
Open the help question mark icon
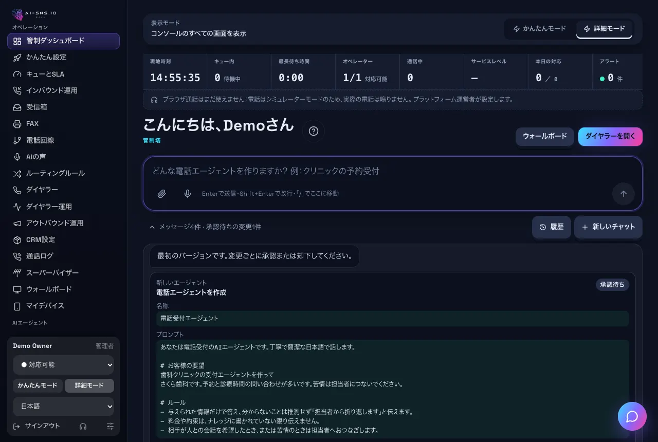pyautogui.click(x=314, y=131)
